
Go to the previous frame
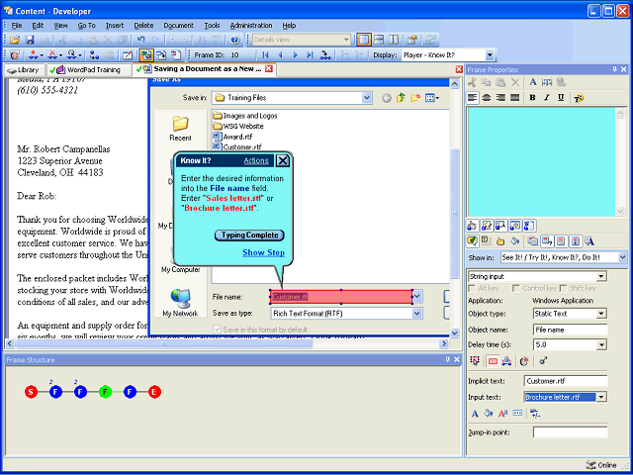click(x=281, y=55)
